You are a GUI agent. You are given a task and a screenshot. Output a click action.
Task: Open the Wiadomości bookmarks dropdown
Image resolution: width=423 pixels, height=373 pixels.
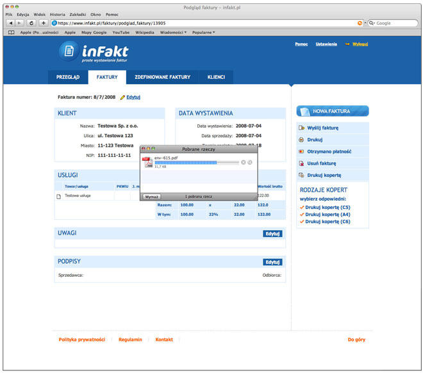(x=173, y=32)
